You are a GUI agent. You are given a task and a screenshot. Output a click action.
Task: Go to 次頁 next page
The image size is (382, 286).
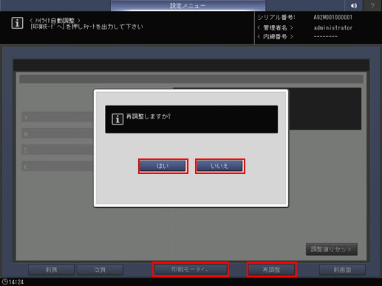(100, 270)
